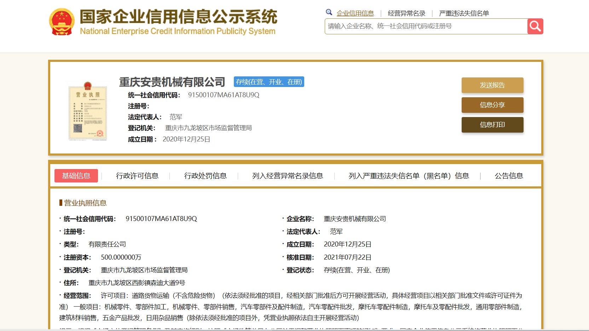Viewport: 589px width, 331px height.
Task: Click the credit code in the header card
Action: pyautogui.click(x=224, y=95)
